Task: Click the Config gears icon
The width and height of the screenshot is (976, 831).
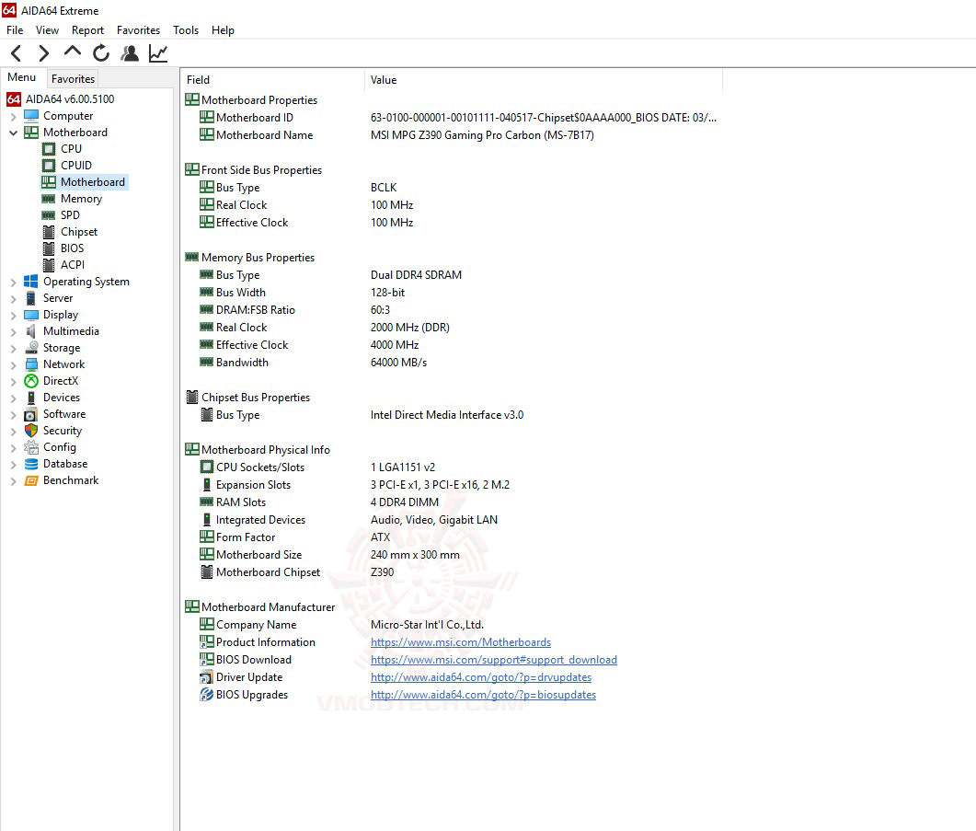Action: pos(31,447)
